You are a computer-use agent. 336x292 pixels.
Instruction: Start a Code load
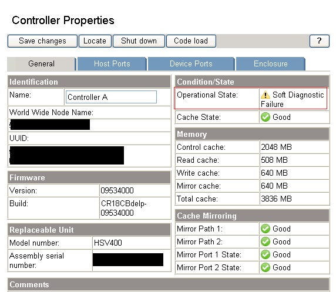(191, 41)
